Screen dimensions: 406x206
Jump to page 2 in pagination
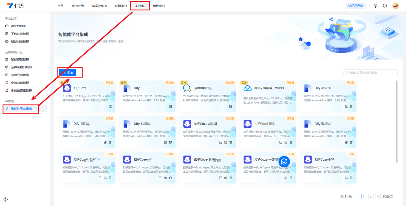(x=370, y=196)
